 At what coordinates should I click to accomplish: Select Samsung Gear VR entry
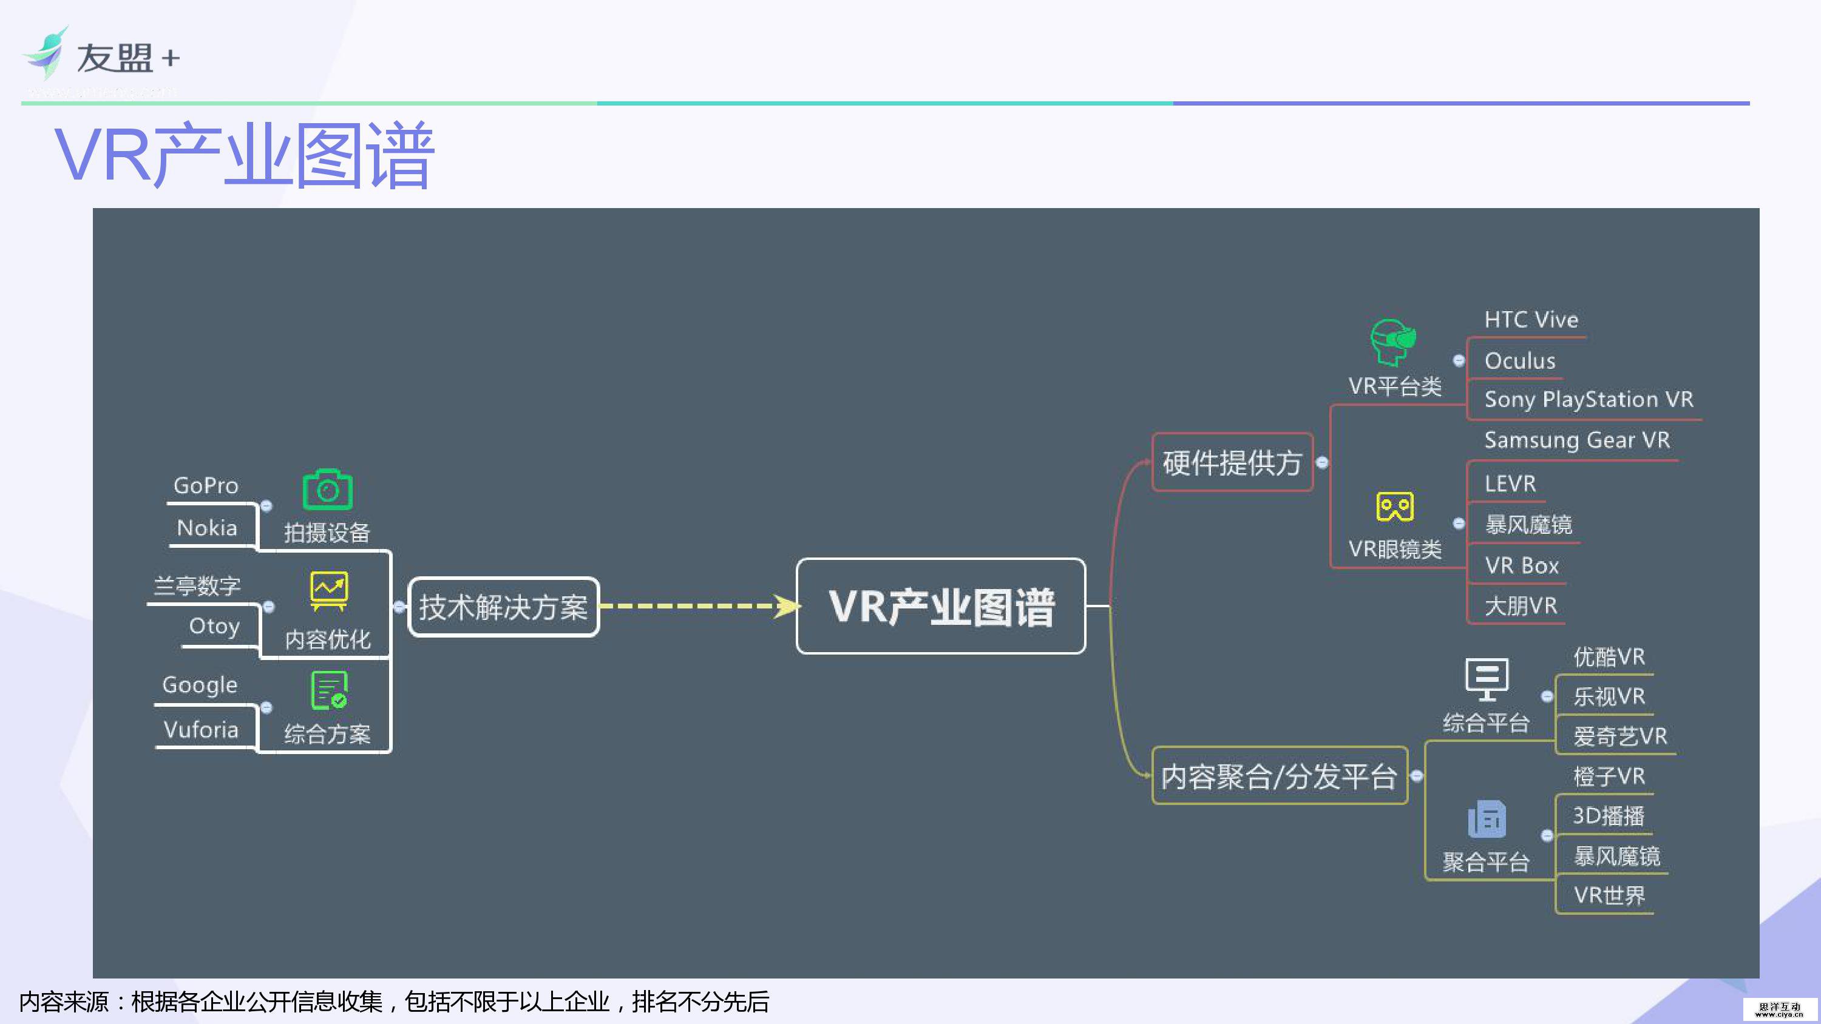(1577, 440)
